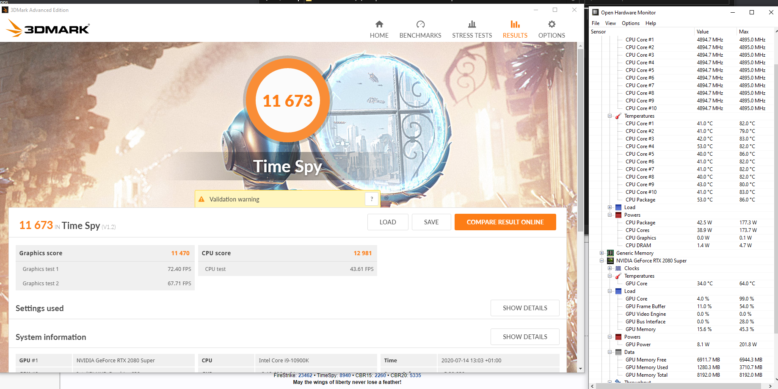Click the Open Hardware Monitor title icon

(596, 12)
